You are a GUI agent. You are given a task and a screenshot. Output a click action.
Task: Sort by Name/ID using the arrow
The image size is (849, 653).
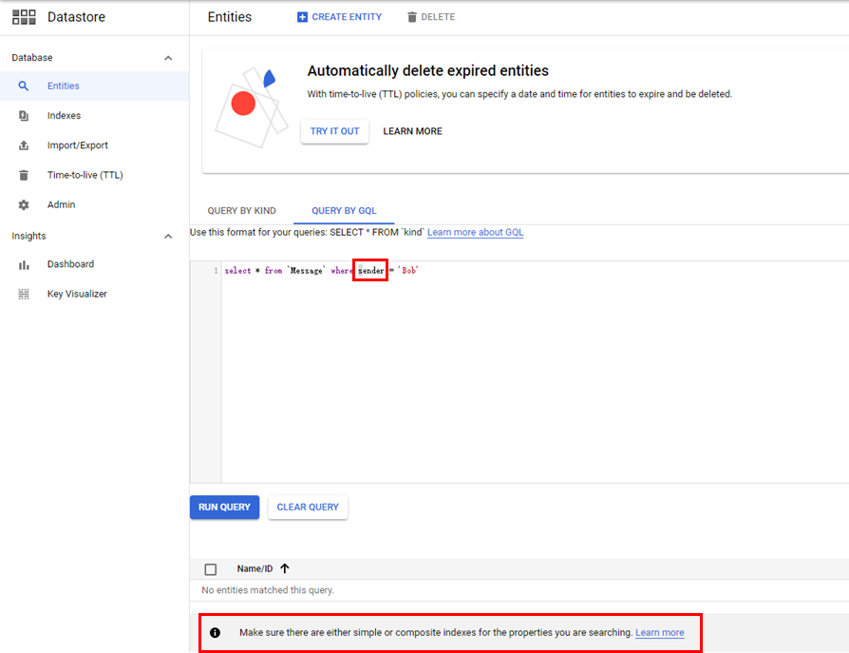pyautogui.click(x=285, y=568)
